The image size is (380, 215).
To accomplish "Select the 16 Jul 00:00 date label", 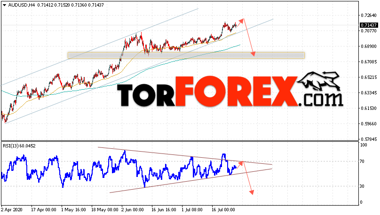I will tap(223, 210).
